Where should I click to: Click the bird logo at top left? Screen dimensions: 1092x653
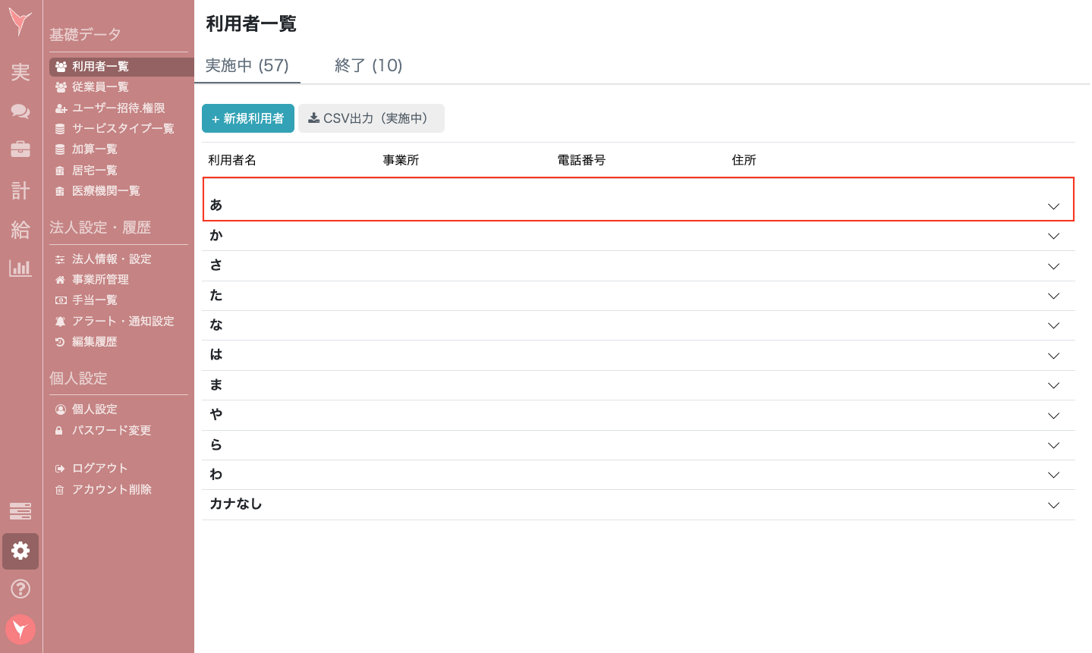tap(20, 22)
